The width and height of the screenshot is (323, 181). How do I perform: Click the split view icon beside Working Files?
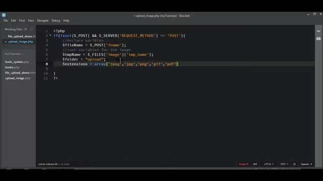point(31,29)
